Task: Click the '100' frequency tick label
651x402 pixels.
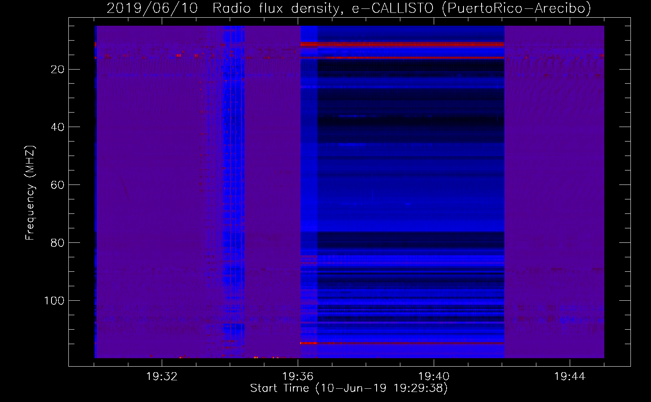Action: click(54, 301)
